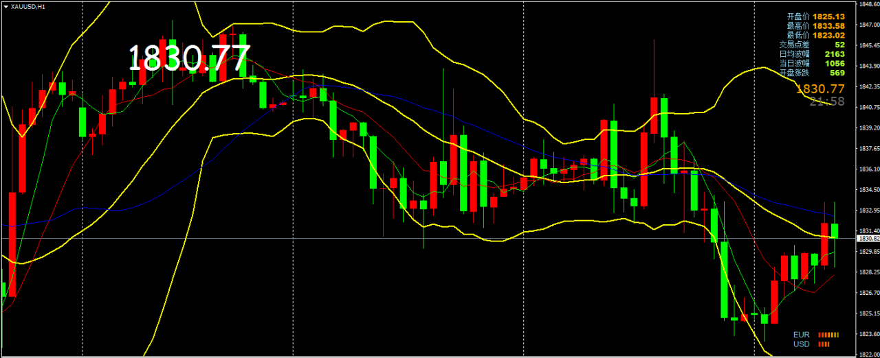Screen dimensions: 880x358
Task: Click the 当日波幅 1056 daily range row
Action: point(812,62)
